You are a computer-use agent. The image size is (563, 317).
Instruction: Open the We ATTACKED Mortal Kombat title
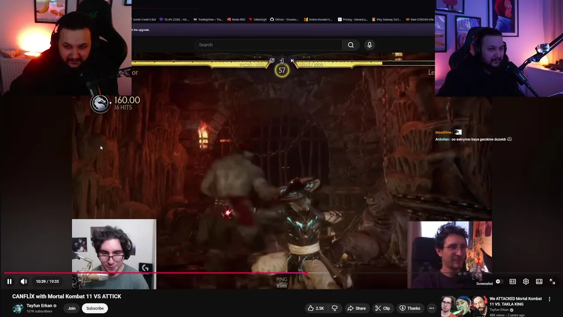(x=516, y=301)
